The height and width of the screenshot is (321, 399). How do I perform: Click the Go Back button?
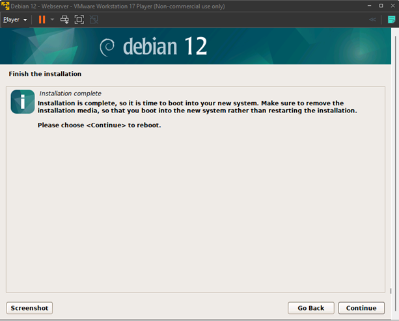[x=310, y=308]
